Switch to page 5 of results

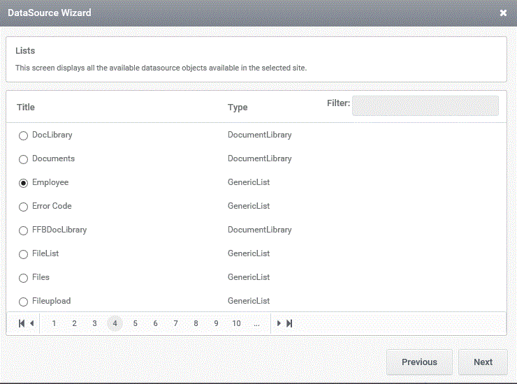tap(135, 323)
